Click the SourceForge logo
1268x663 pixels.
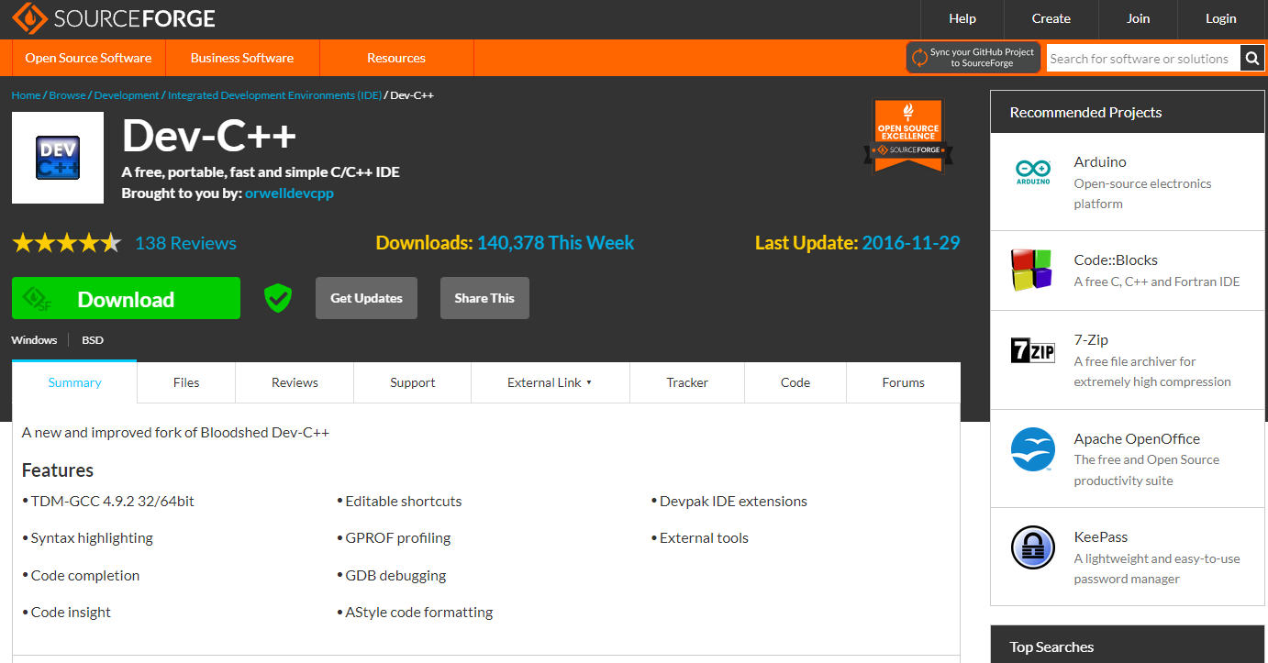coord(114,18)
